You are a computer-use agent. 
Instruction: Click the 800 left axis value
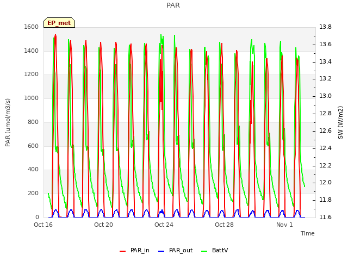click(x=33, y=122)
